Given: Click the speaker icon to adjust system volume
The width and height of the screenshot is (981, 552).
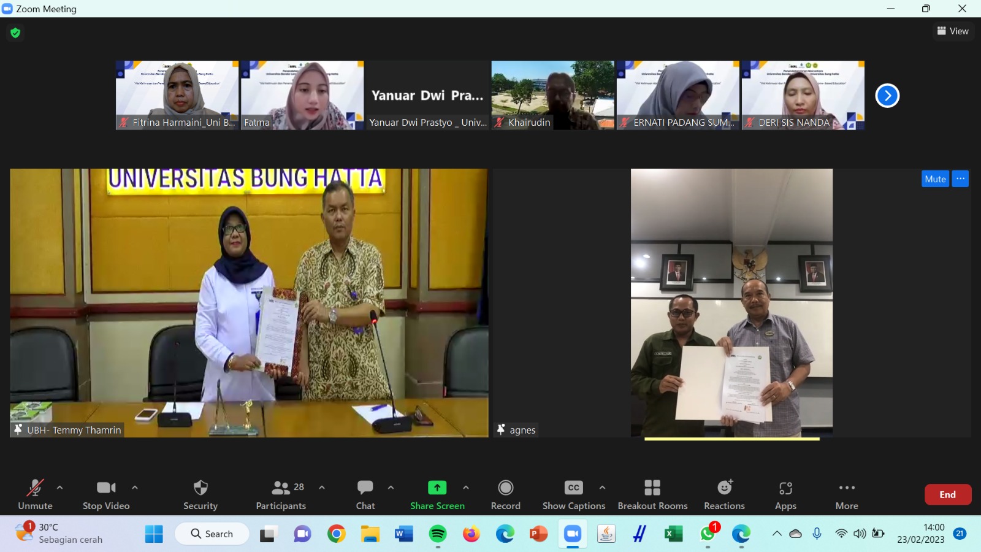Looking at the screenshot, I should (x=859, y=534).
